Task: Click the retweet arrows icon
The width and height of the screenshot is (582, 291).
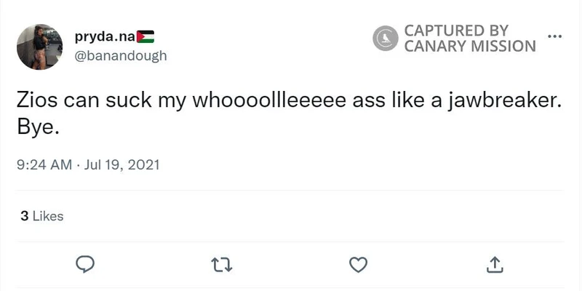Action: click(221, 263)
